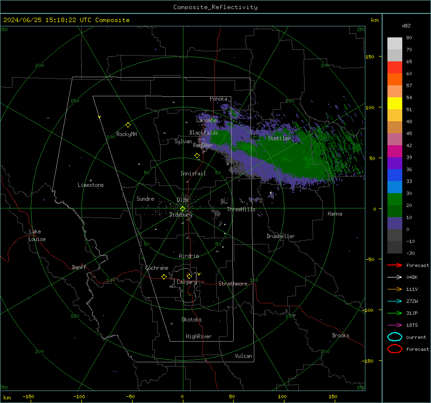This screenshot has height=403, width=431.
Task: Click the Didsbury city label
Action: pyautogui.click(x=181, y=215)
